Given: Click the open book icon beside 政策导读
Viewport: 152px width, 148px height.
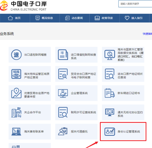Looking at the screenshot, I should [97, 18].
